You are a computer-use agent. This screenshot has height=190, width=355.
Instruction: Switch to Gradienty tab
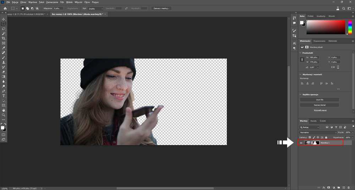[321, 16]
